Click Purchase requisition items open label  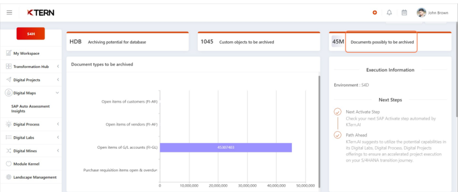(x=120, y=170)
